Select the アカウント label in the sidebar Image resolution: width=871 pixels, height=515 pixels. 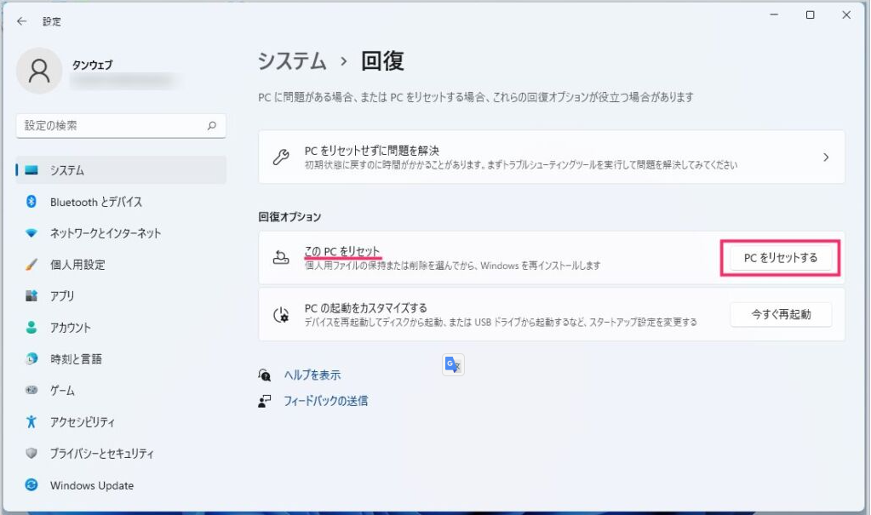[71, 327]
